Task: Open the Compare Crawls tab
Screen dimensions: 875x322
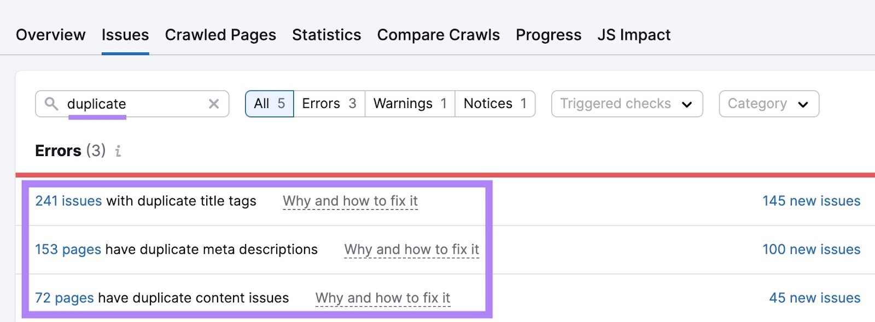Action: click(439, 35)
